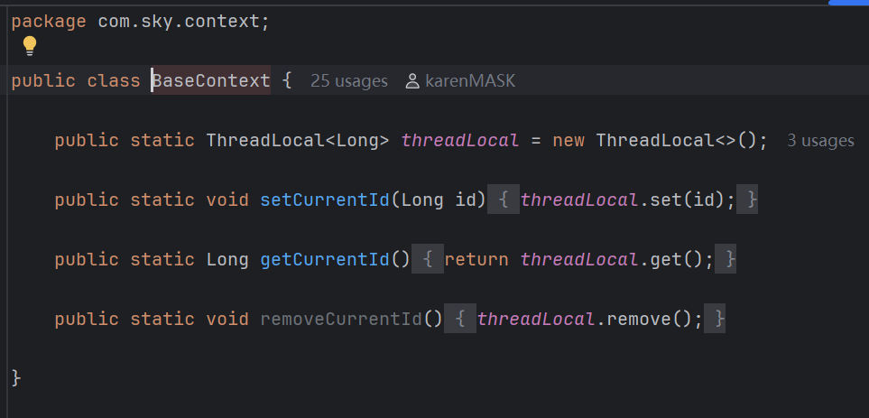
Task: Click the new keyword in the field declaration
Action: point(569,141)
